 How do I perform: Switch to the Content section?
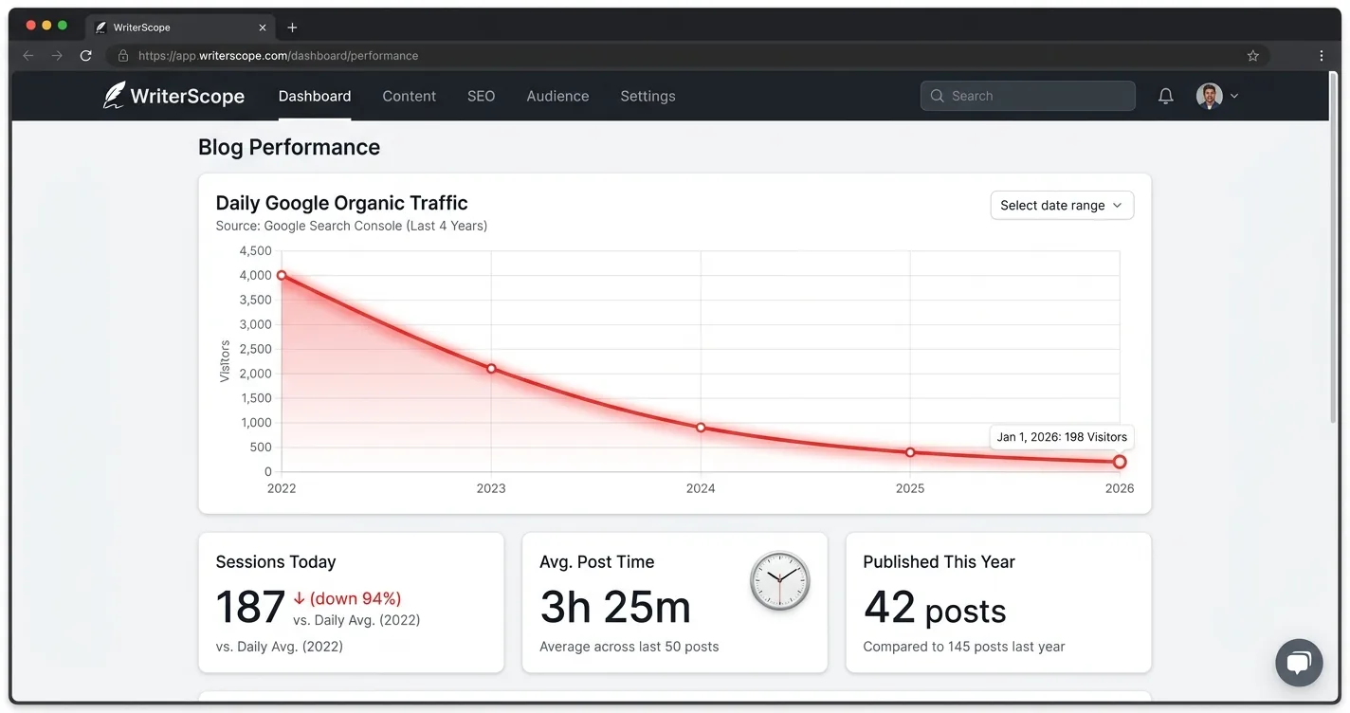point(409,96)
